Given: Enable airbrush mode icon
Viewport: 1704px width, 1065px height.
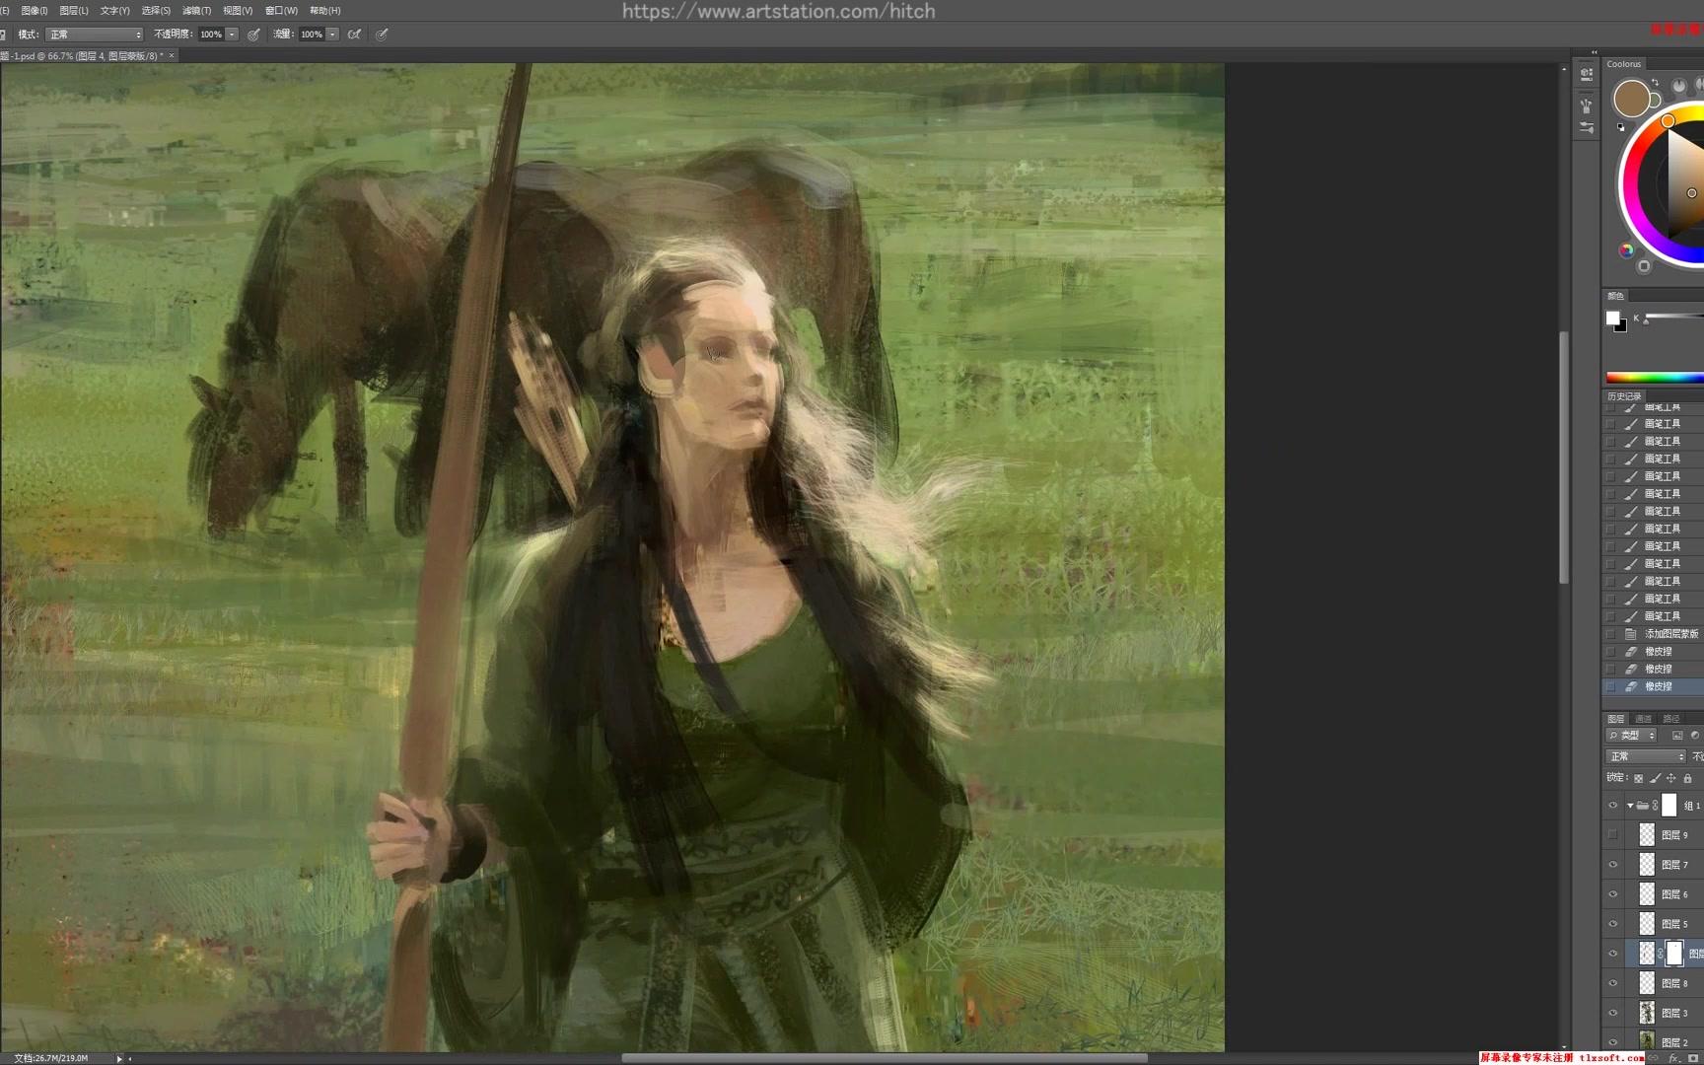Looking at the screenshot, I should [355, 35].
